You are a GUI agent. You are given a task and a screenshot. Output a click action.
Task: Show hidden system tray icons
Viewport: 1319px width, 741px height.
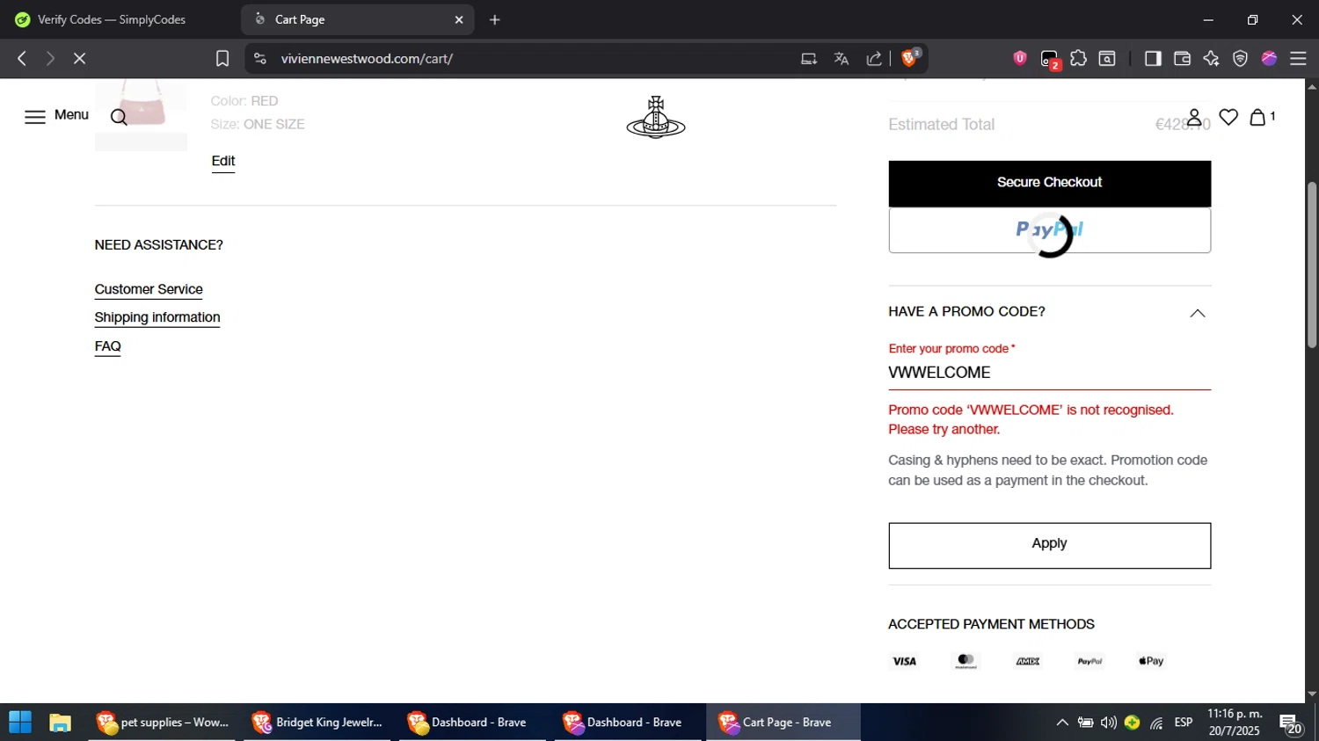[1062, 723]
